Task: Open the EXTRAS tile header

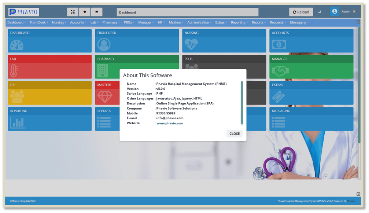Action: [x=311, y=85]
